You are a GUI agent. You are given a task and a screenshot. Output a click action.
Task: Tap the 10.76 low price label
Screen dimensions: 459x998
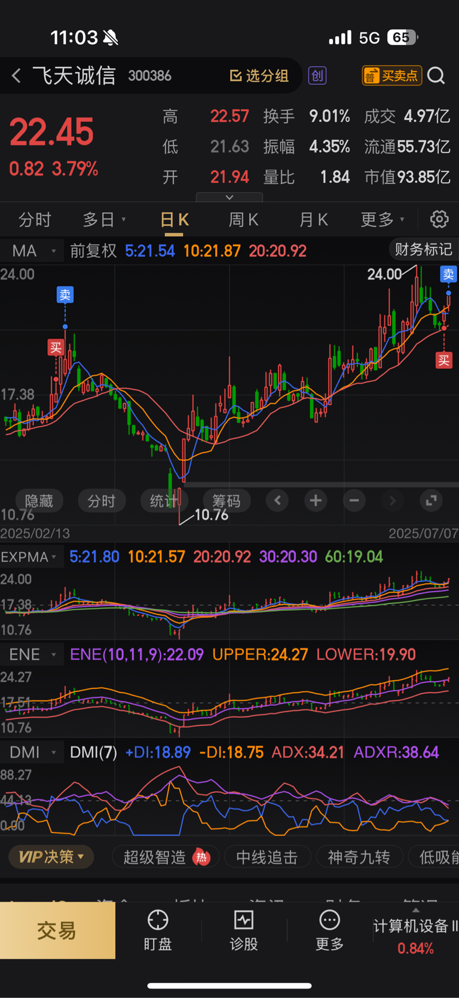click(212, 515)
